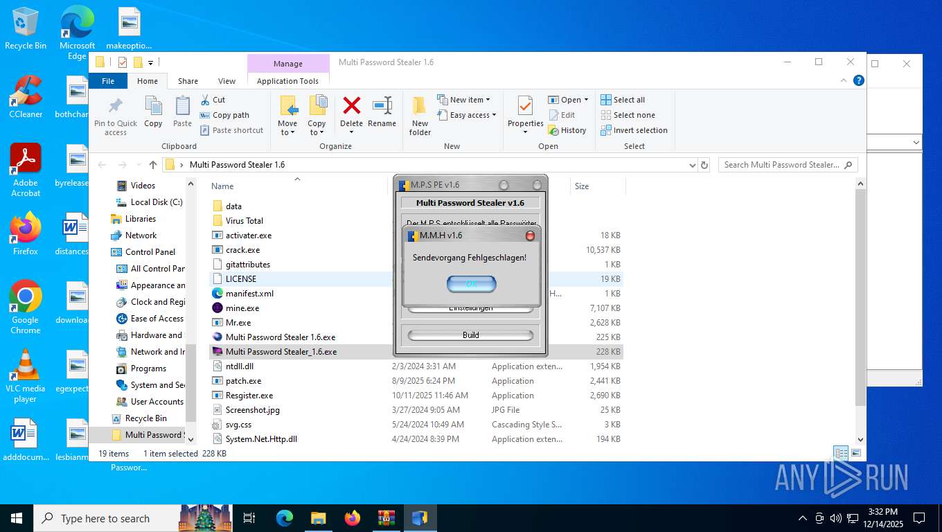942x532 pixels.
Task: Select the data folder in file list
Action: coord(233,206)
